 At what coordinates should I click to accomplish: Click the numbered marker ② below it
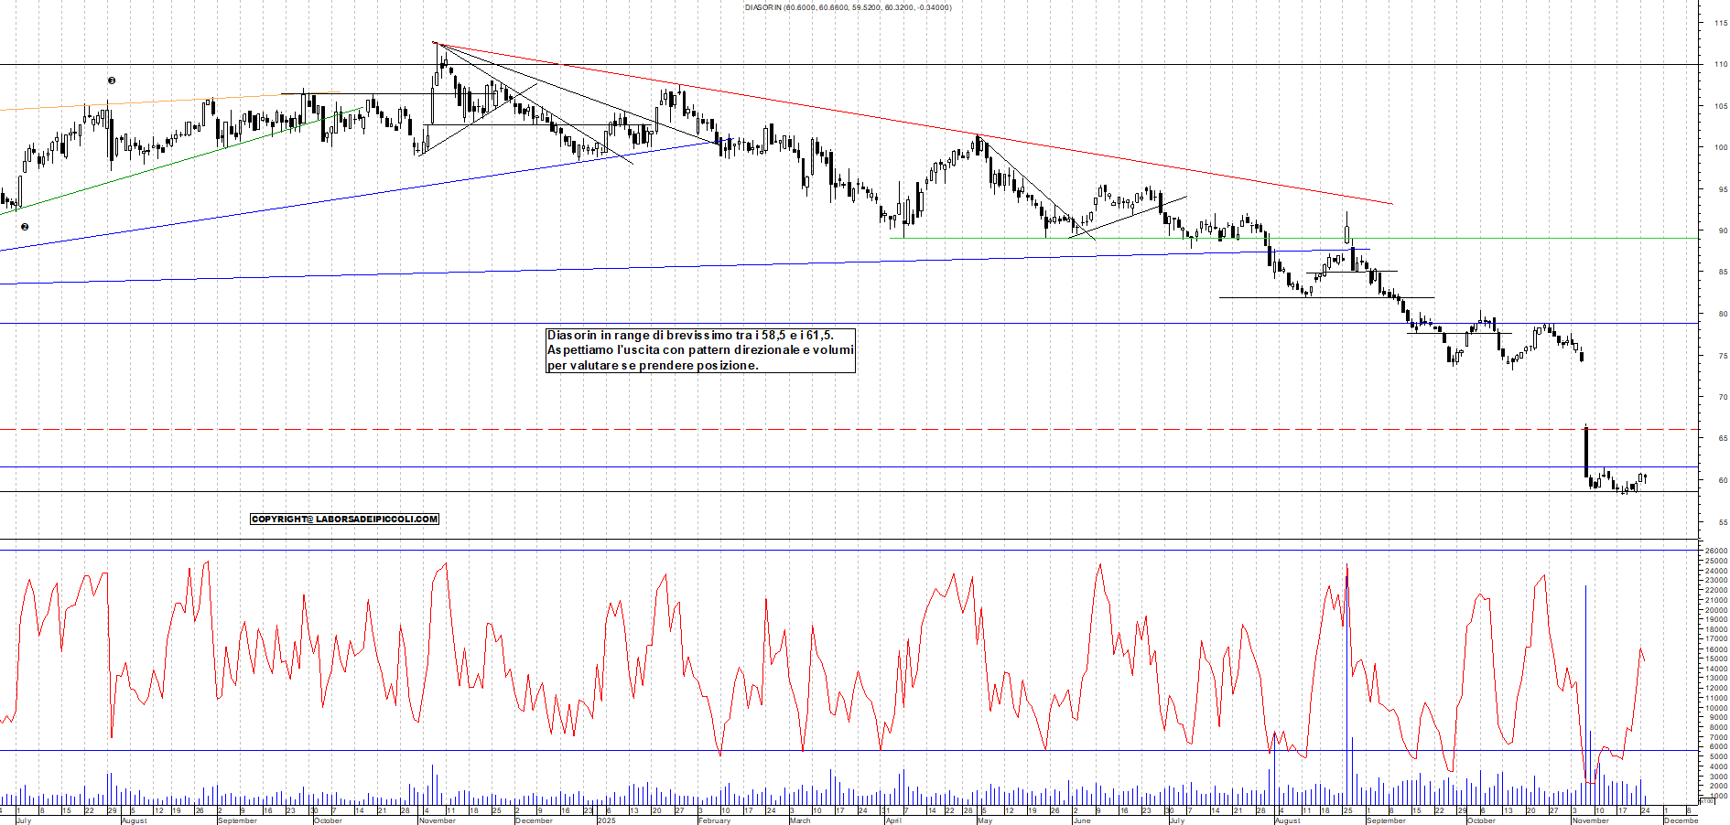point(23,226)
